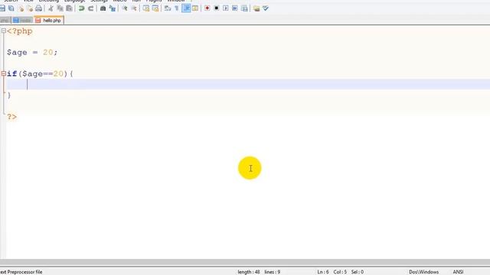Click 'lines : 9' in the status bar
Screen dimensions: 490x275
(x=273, y=272)
